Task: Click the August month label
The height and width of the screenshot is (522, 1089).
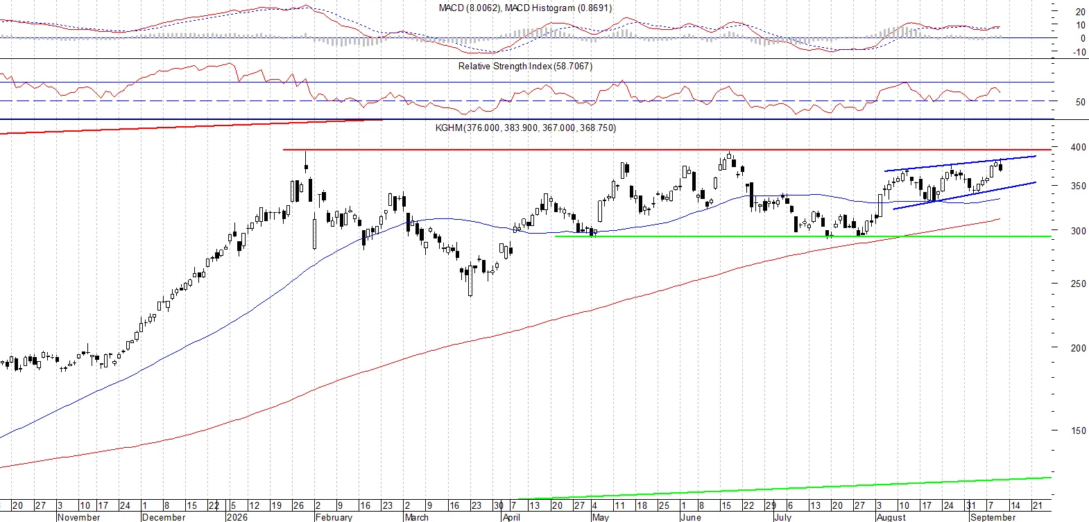Action: coord(891,517)
